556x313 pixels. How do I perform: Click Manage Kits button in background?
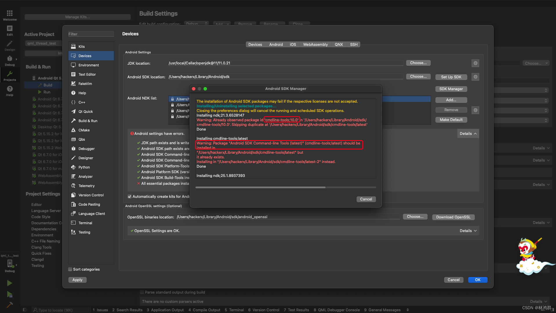[x=77, y=17]
